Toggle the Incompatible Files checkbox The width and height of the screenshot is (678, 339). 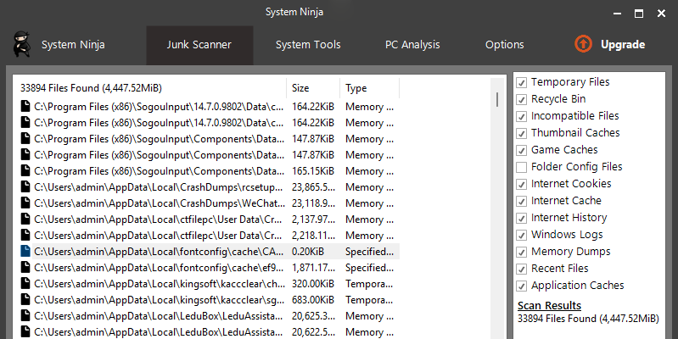pyautogui.click(x=522, y=116)
